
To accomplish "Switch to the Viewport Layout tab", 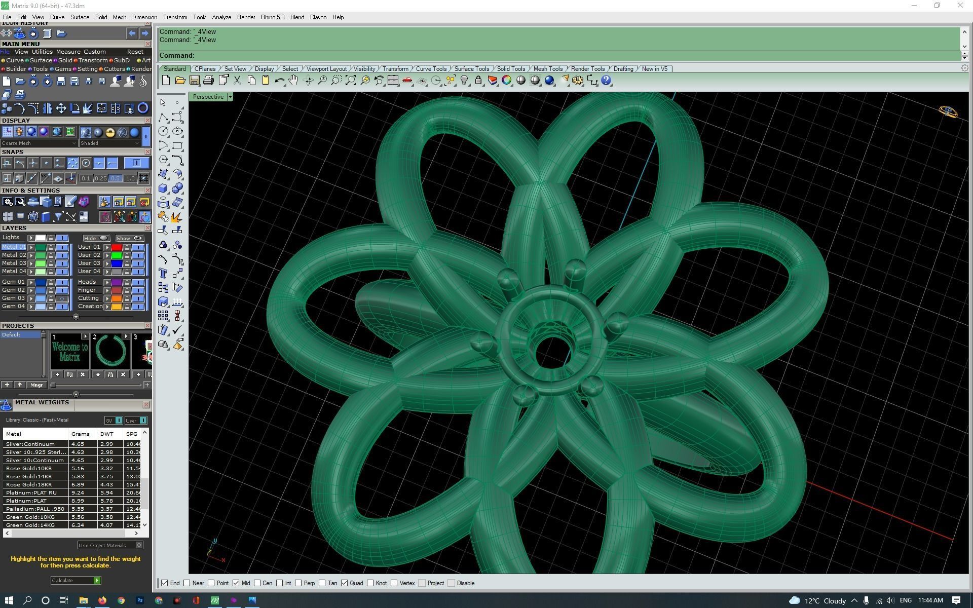I will pyautogui.click(x=326, y=69).
